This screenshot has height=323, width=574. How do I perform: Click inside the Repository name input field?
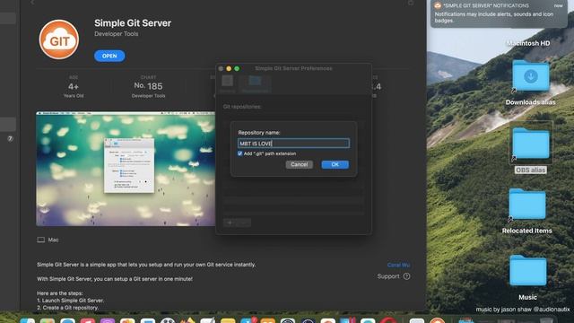pos(293,144)
